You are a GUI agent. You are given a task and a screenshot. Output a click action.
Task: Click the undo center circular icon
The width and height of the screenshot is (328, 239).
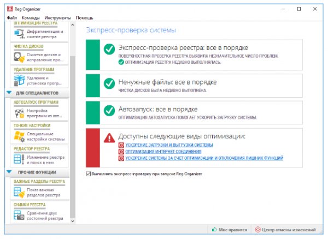pyautogui.click(x=257, y=230)
